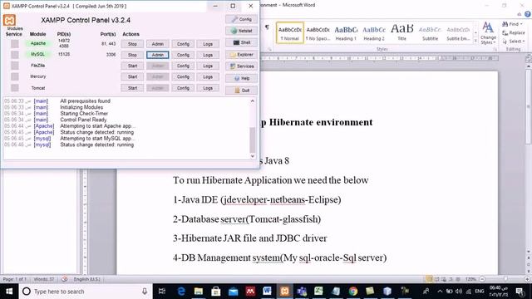Image resolution: width=532 pixels, height=299 pixels.
Task: Open File Explorer from taskbar
Action: [199, 292]
